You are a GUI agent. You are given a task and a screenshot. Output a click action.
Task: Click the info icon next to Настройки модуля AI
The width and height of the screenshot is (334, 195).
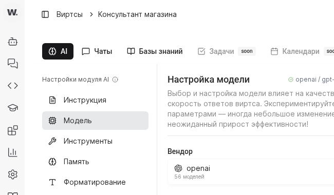point(115,80)
